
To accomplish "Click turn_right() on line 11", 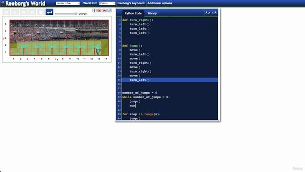I will [x=141, y=63].
